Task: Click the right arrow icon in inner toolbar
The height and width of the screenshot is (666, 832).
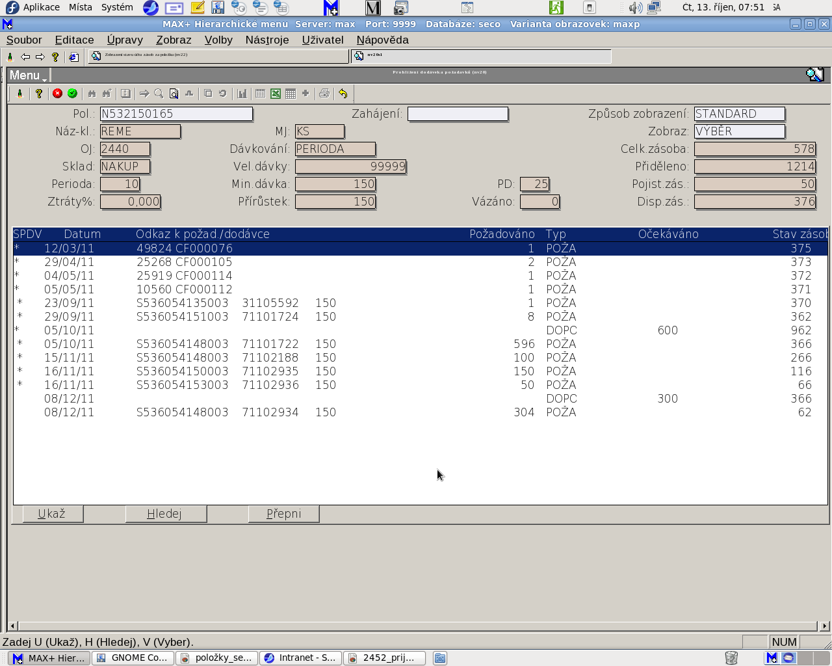Action: (x=144, y=94)
